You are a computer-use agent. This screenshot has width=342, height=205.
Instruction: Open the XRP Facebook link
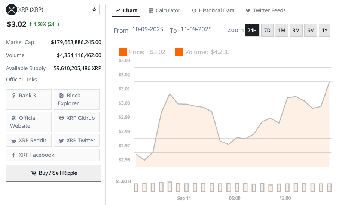point(53,155)
